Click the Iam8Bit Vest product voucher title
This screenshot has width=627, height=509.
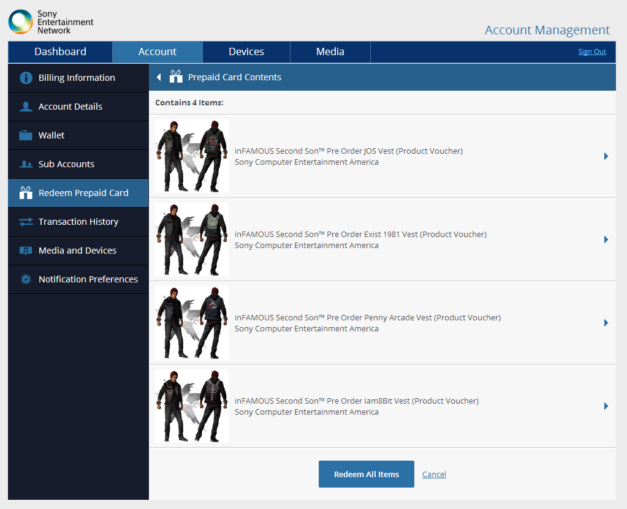(x=357, y=401)
